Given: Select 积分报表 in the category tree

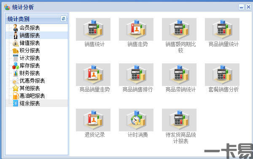Looking at the screenshot, I should pyautogui.click(x=30, y=50).
